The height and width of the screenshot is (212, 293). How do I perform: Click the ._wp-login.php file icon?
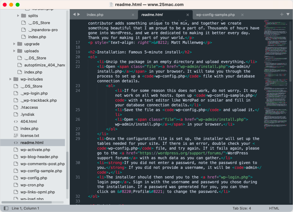click(x=16, y=93)
